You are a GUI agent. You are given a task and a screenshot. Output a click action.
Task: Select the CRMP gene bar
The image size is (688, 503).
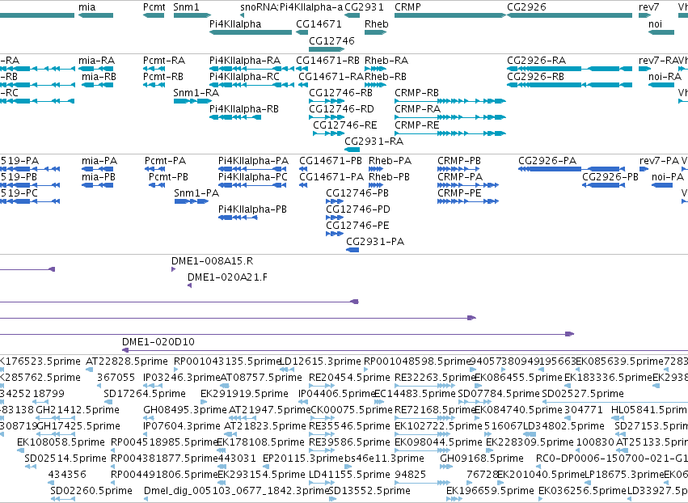point(450,15)
